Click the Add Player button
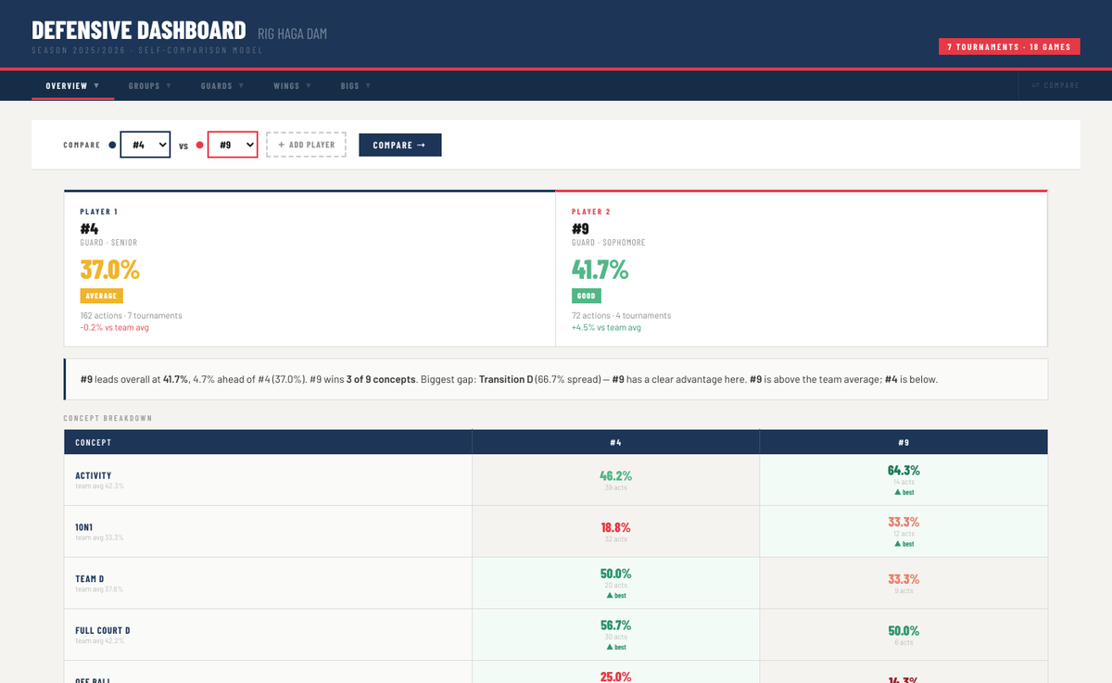1112x683 pixels. 306,145
